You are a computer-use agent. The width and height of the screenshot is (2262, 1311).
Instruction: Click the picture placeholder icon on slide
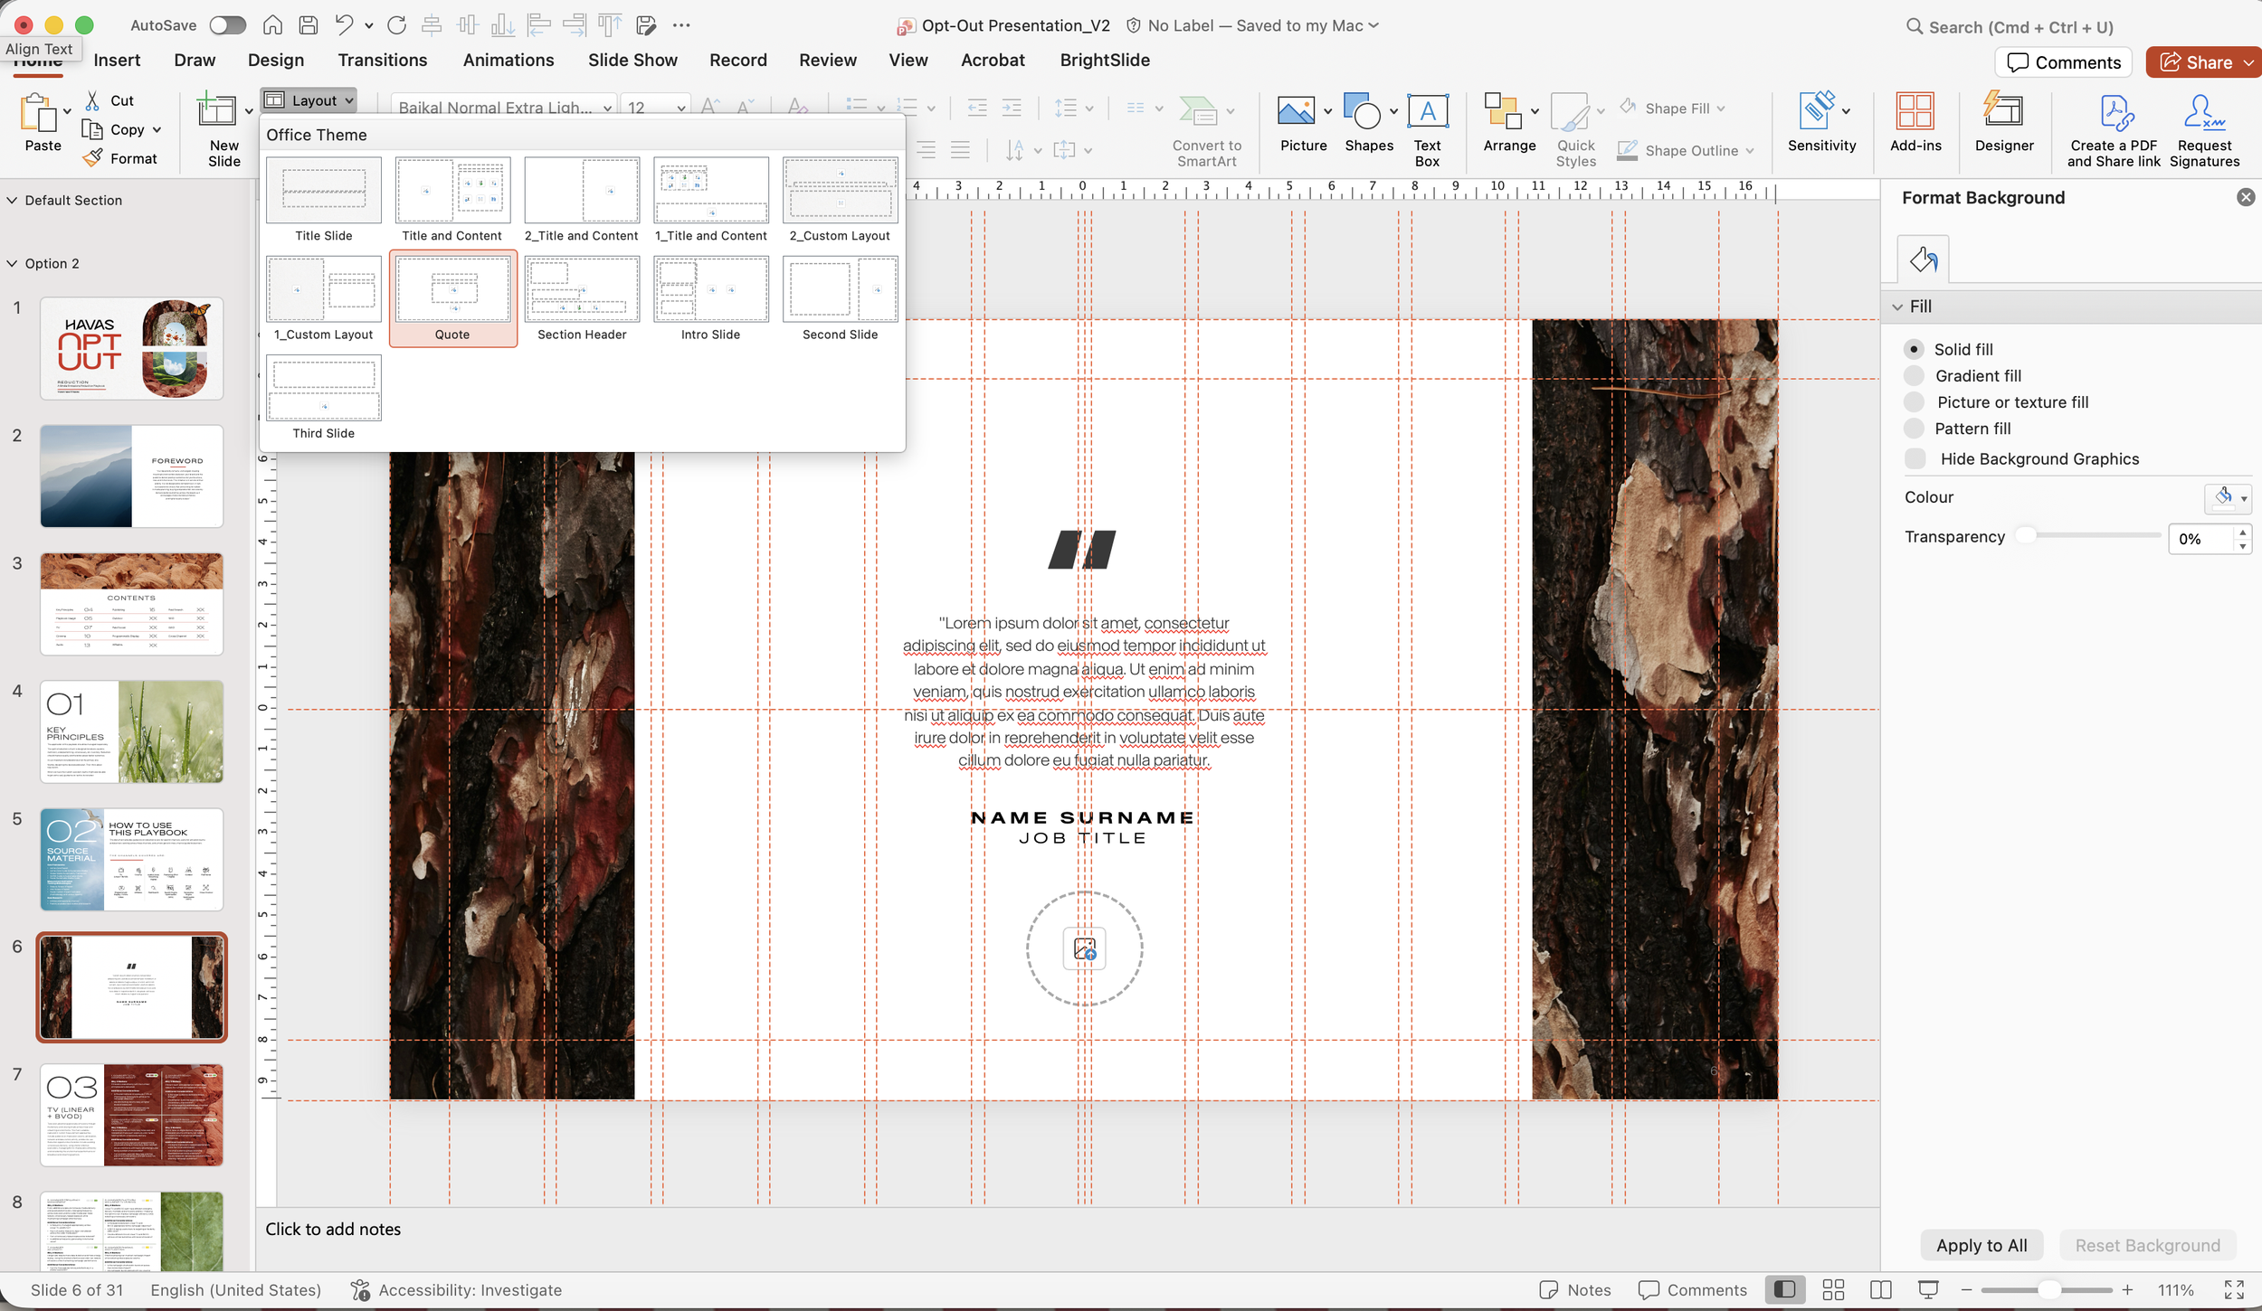tap(1084, 948)
